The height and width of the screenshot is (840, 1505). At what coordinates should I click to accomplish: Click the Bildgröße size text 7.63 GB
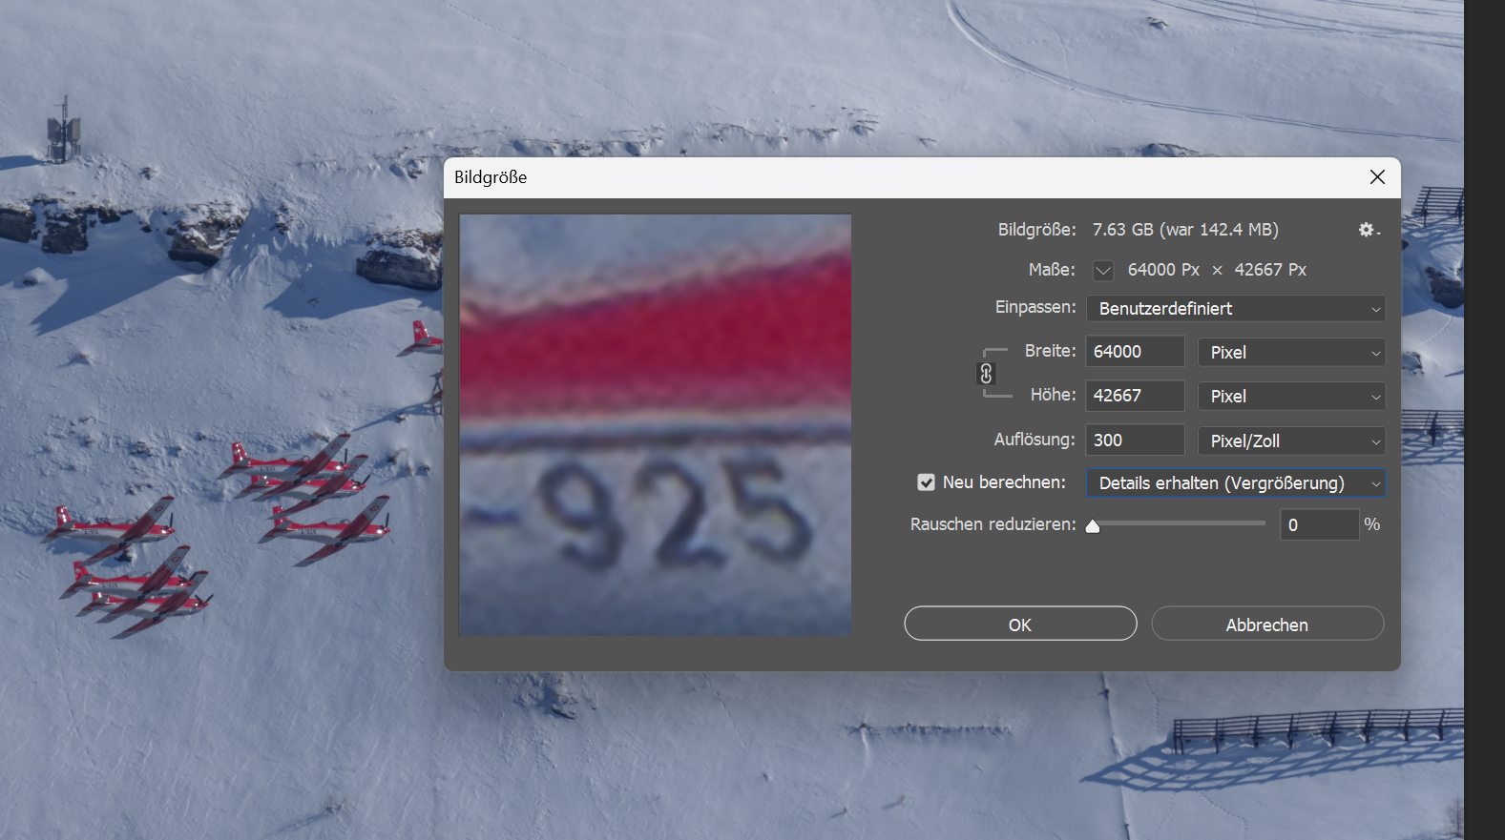pos(1185,230)
